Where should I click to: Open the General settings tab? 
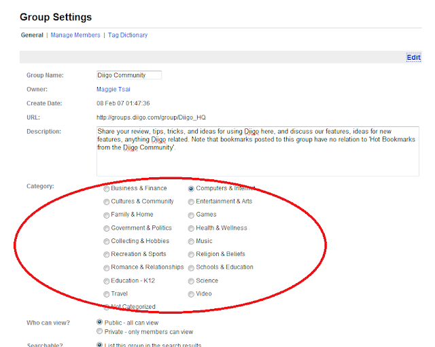32,35
